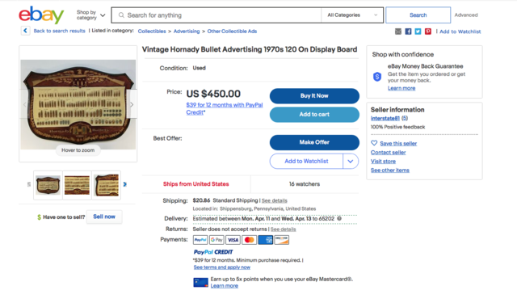Show next product image with right arrow
The width and height of the screenshot is (517, 303).
tap(132, 104)
